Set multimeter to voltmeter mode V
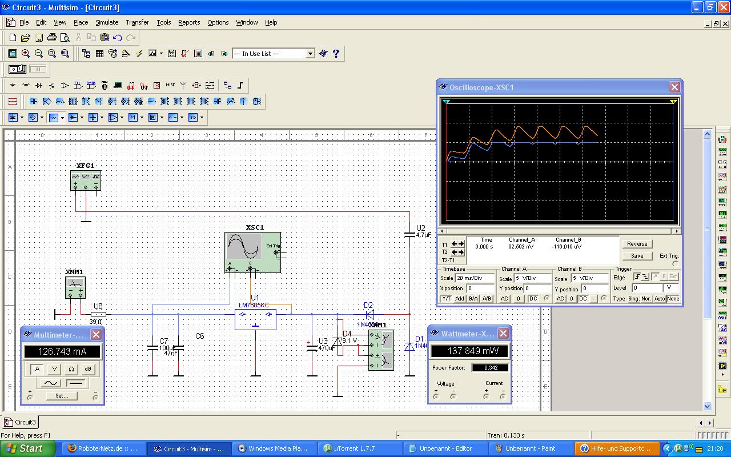Screen dimensions: 731x457 [x=54, y=369]
